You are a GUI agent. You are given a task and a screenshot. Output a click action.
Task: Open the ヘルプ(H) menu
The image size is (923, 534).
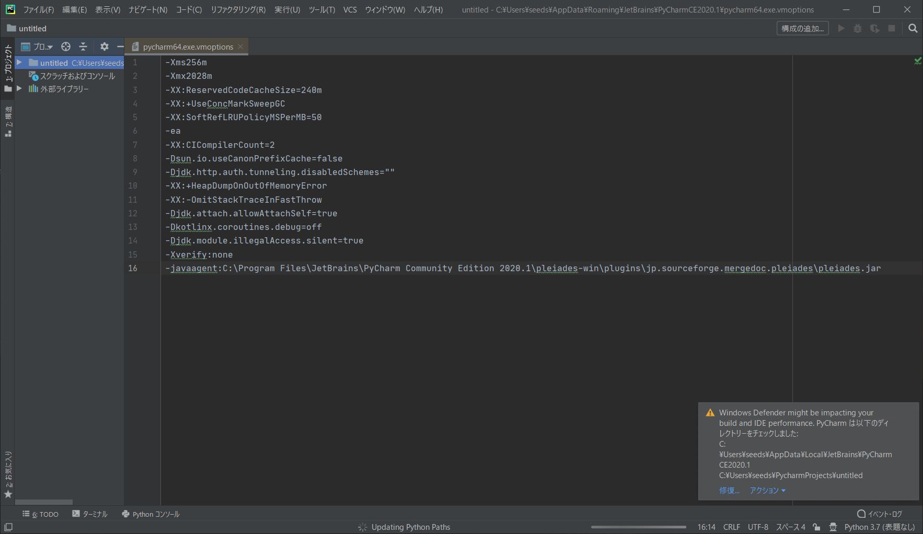(428, 9)
